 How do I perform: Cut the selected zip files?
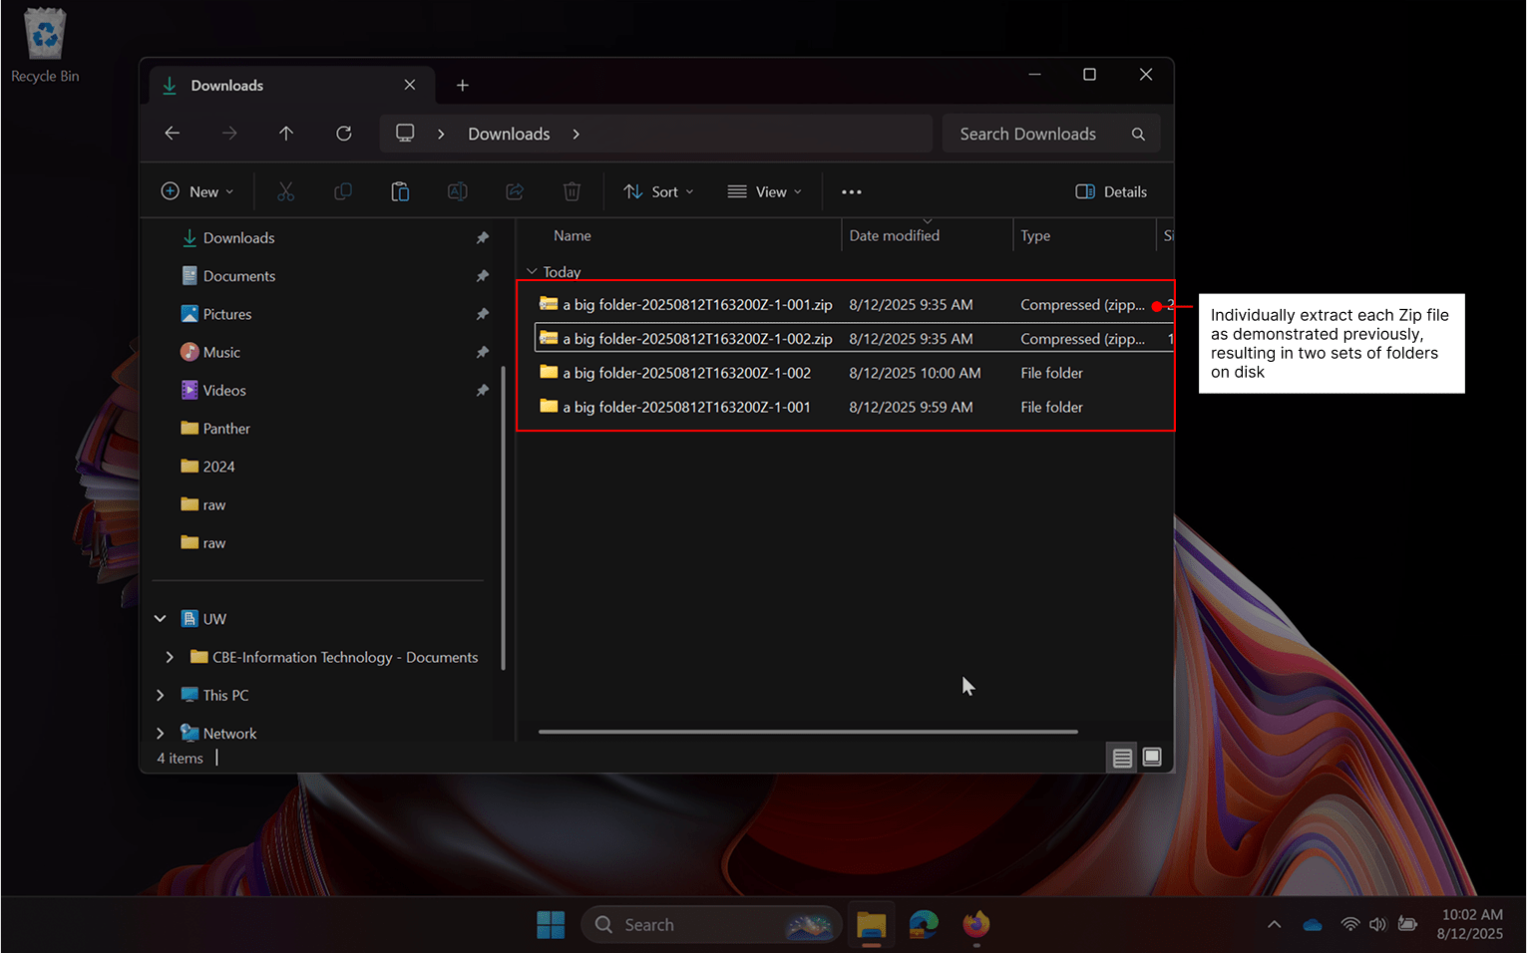pos(286,190)
